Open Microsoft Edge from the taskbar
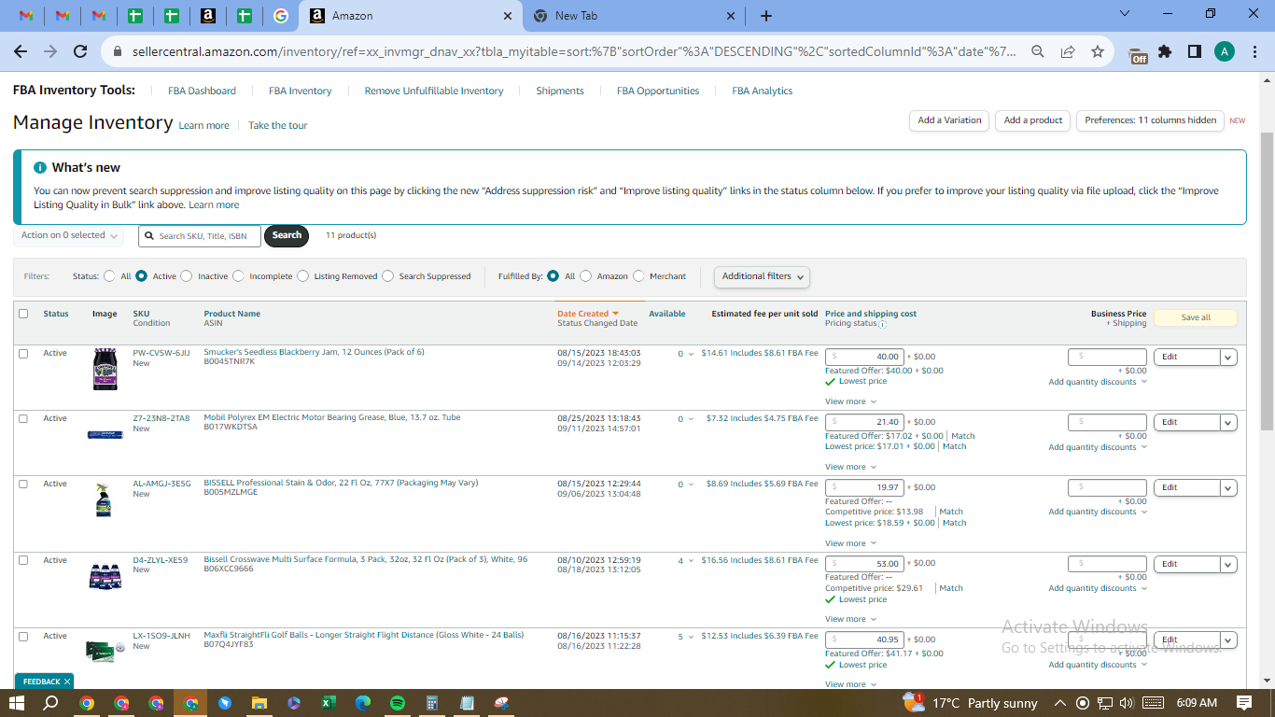This screenshot has height=717, width=1275. pos(362,703)
